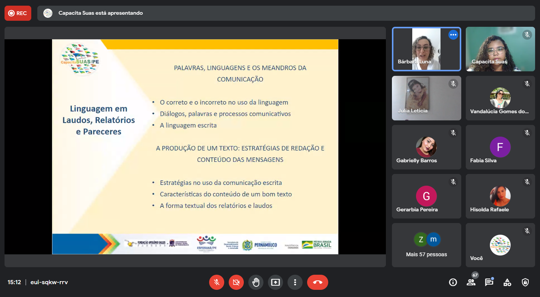Click the present screen button

tap(275, 282)
